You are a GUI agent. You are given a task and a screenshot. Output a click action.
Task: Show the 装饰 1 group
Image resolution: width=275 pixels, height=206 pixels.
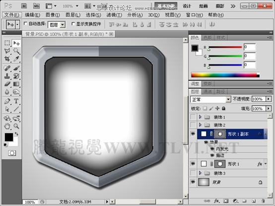tap(193, 117)
